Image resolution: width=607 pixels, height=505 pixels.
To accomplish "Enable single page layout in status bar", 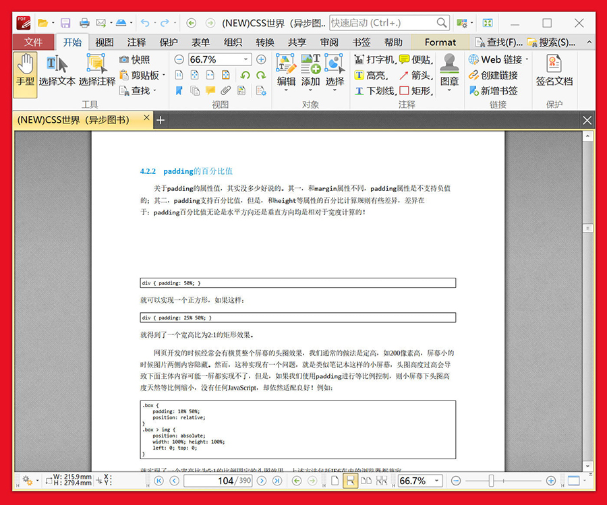I will (335, 481).
